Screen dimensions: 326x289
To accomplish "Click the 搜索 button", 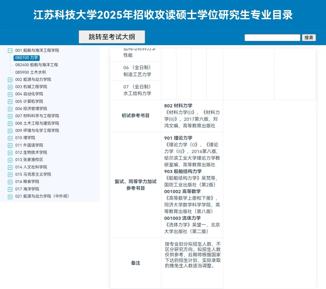I will point(309,38).
